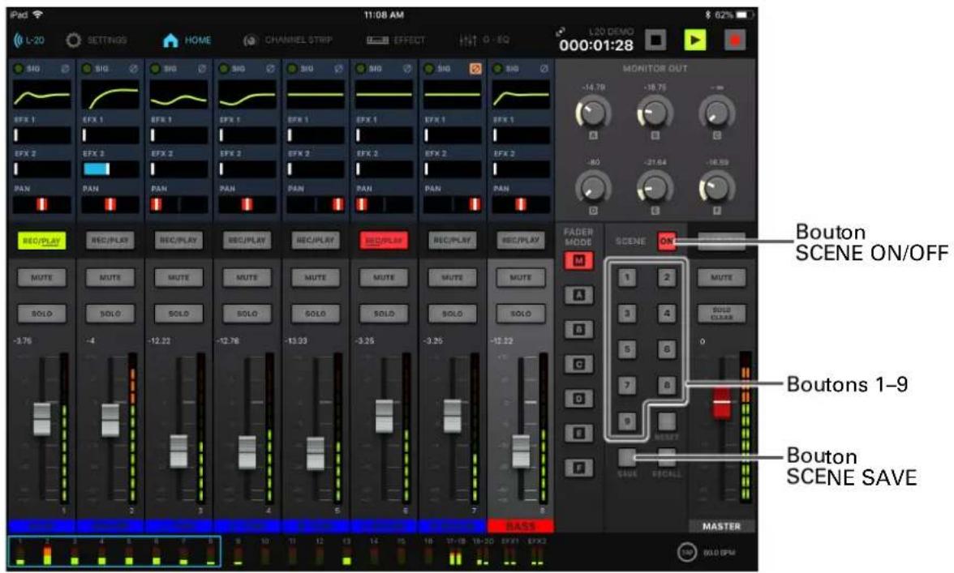
Task: Toggle phase invert icon on channel 4
Action: (270, 69)
